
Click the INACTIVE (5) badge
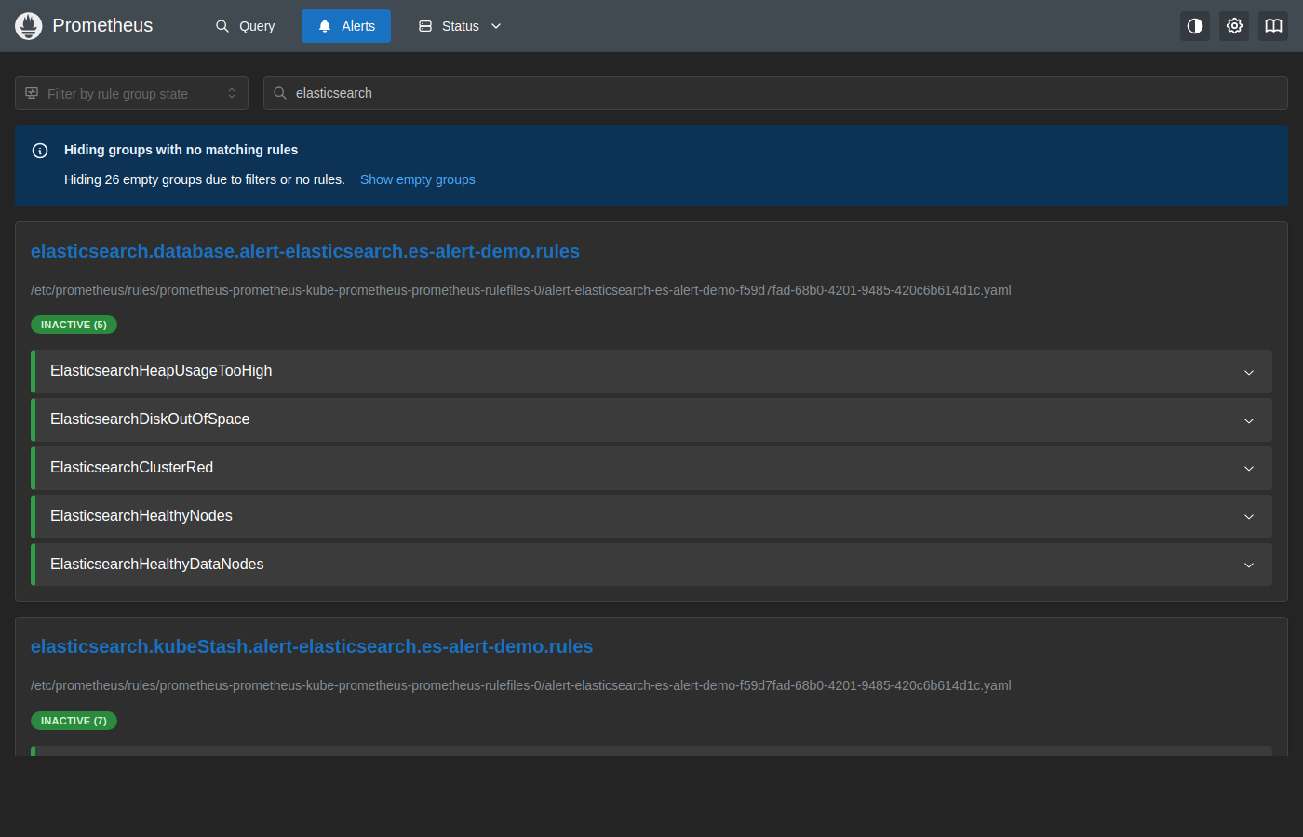[x=74, y=325]
